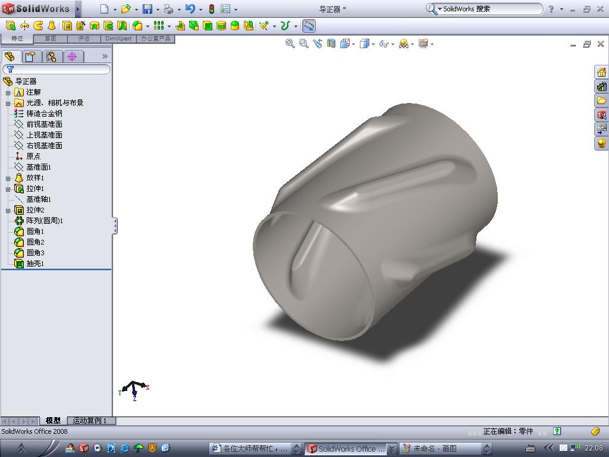The image size is (609, 457).
Task: Click the Reference Geometry icon
Action: [x=264, y=26]
